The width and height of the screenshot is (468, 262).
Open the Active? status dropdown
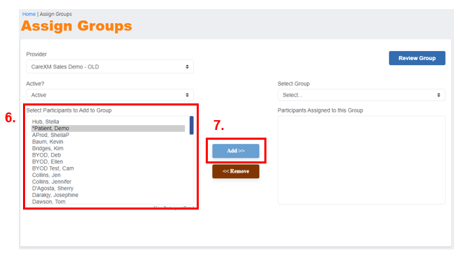coord(110,95)
